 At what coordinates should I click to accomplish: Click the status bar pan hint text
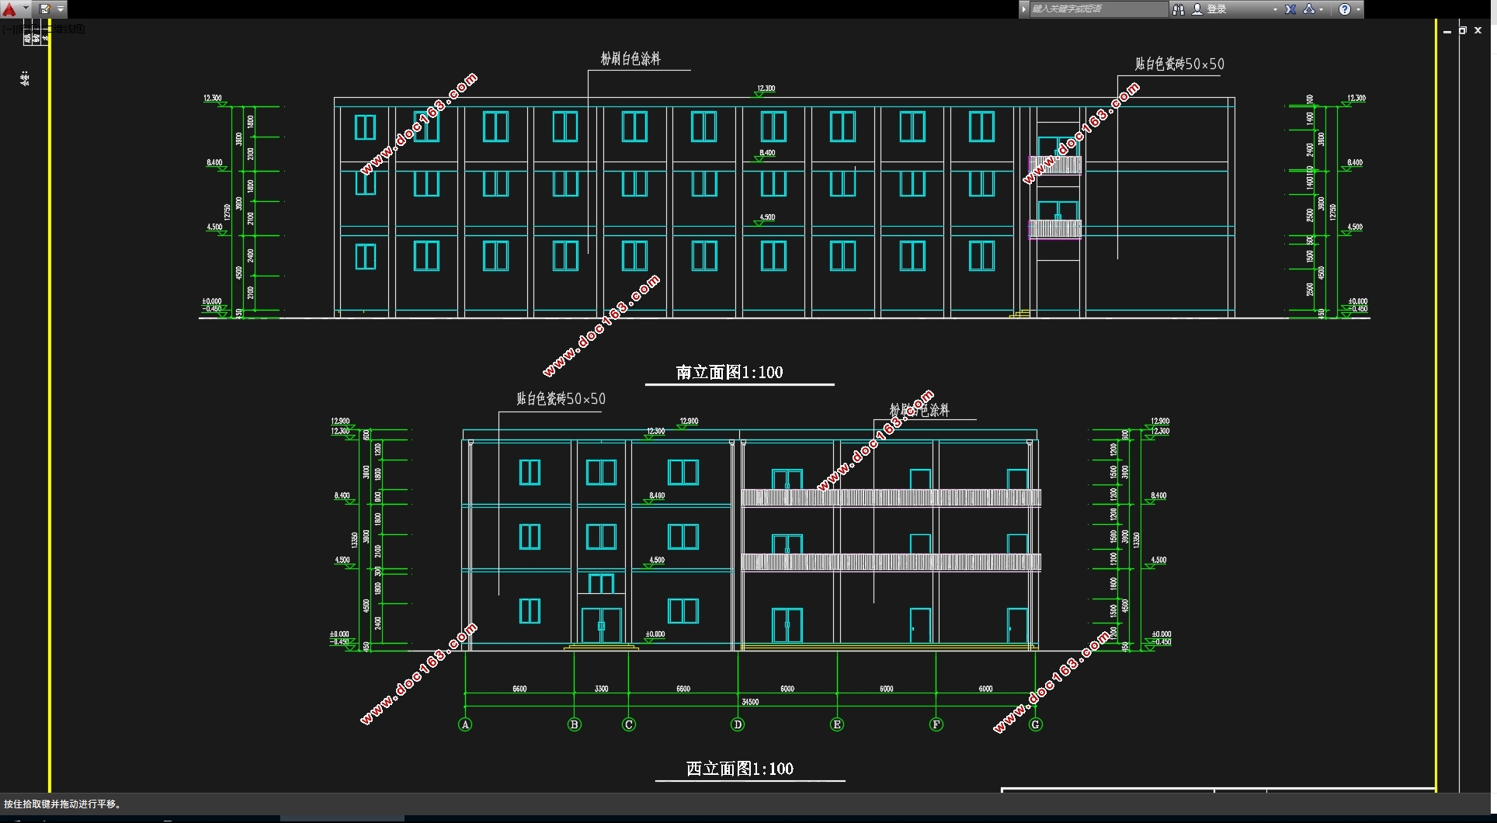63,804
